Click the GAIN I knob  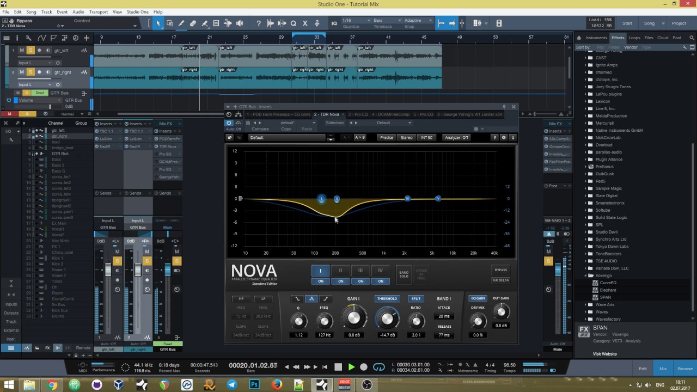point(353,317)
